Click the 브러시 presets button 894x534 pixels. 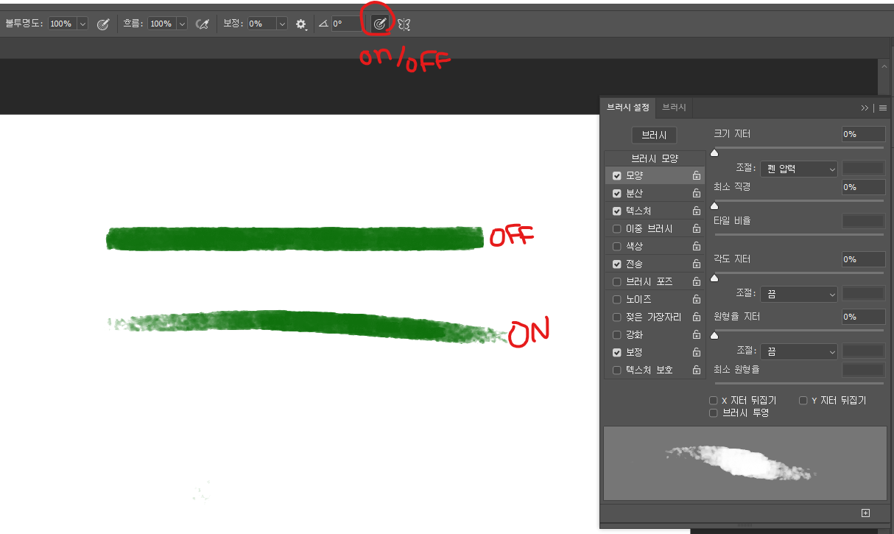coord(654,136)
